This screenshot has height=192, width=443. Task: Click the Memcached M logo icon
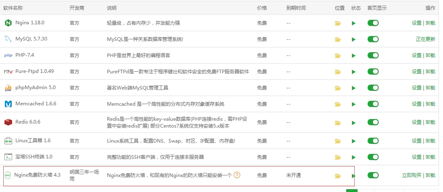pyautogui.click(x=8, y=104)
